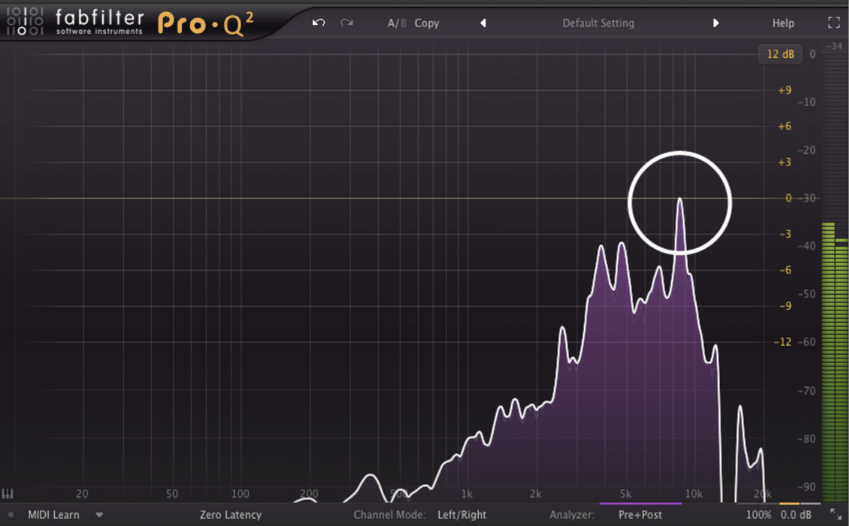The height and width of the screenshot is (526, 849).
Task: Open the Analyzer Pre+Post settings
Action: [x=640, y=515]
